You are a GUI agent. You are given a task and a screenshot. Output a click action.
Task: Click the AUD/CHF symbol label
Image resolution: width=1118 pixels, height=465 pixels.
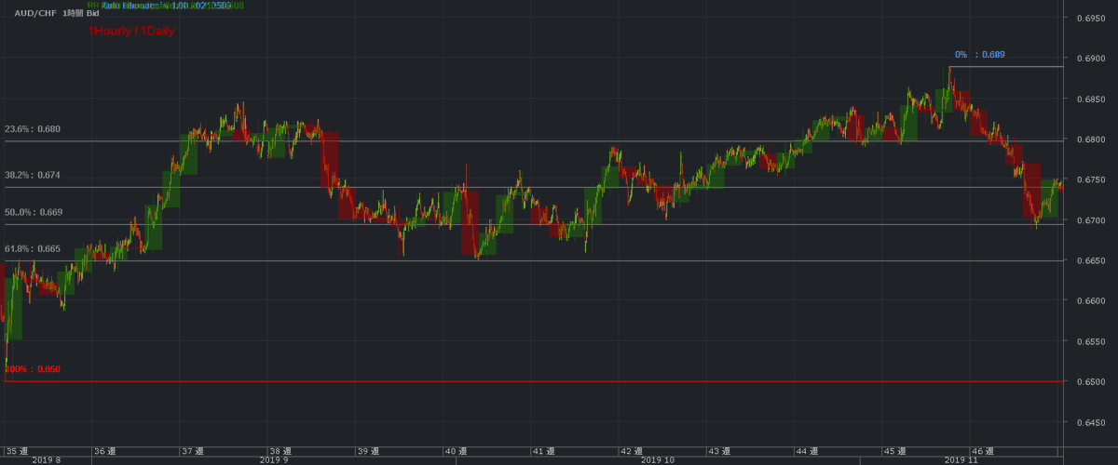pyautogui.click(x=34, y=16)
